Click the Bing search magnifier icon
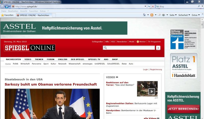This screenshot has width=204, height=119. (x=199, y=6)
